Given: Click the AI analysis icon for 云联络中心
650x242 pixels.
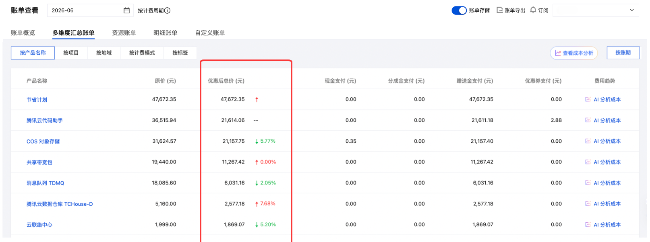Looking at the screenshot, I should 588,225.
